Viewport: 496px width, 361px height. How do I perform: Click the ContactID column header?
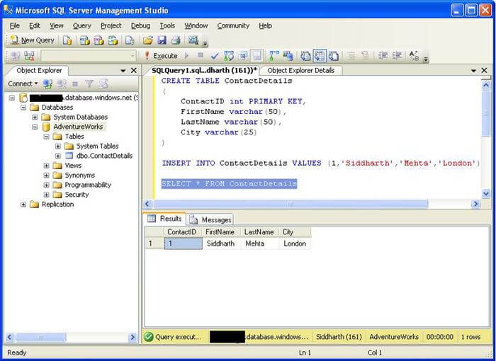click(182, 232)
